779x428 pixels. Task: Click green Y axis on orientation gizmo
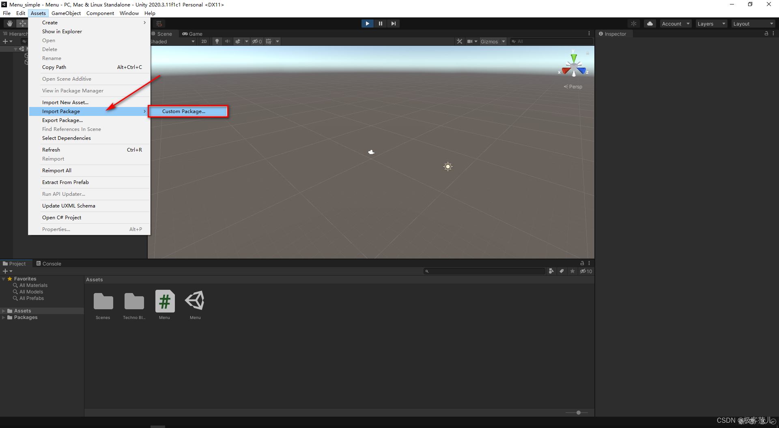tap(573, 58)
